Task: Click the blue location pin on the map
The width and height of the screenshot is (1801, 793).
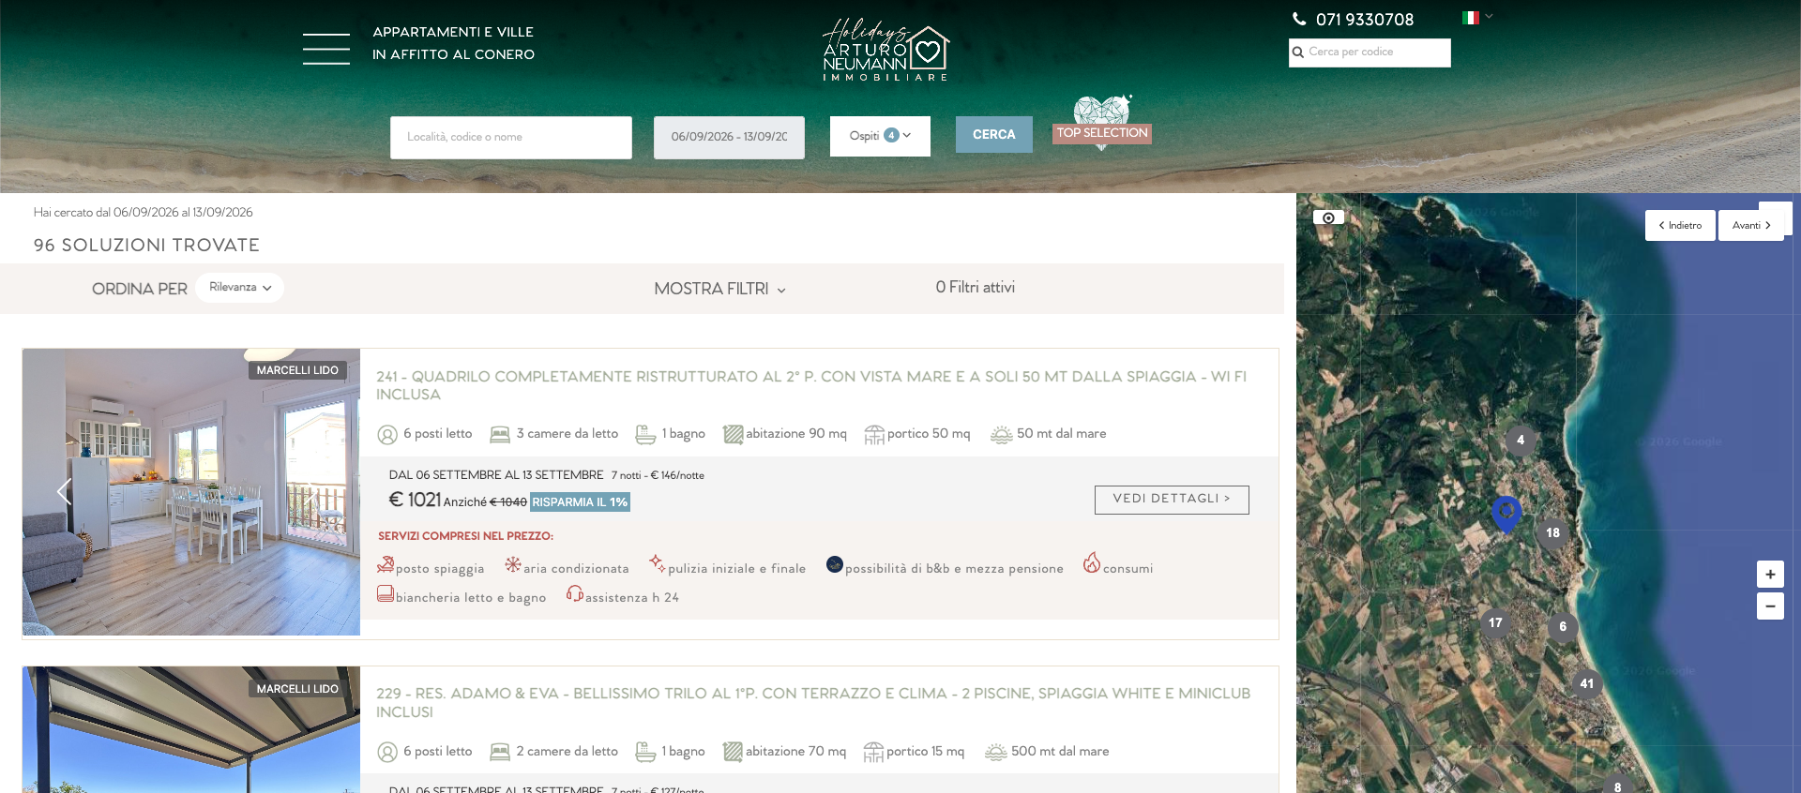Action: pos(1506,513)
